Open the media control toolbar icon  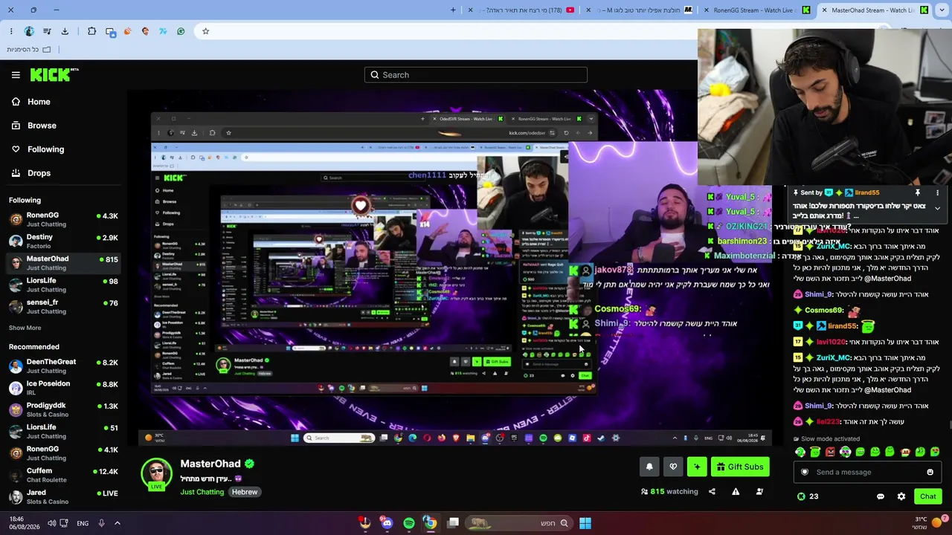(x=47, y=31)
